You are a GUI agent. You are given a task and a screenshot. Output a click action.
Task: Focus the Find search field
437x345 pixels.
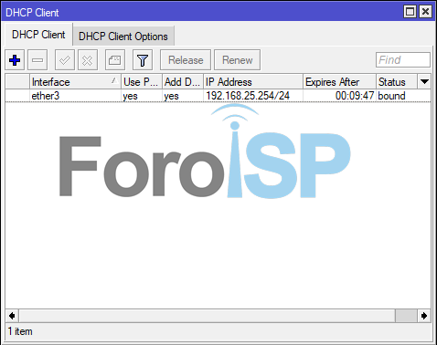403,60
